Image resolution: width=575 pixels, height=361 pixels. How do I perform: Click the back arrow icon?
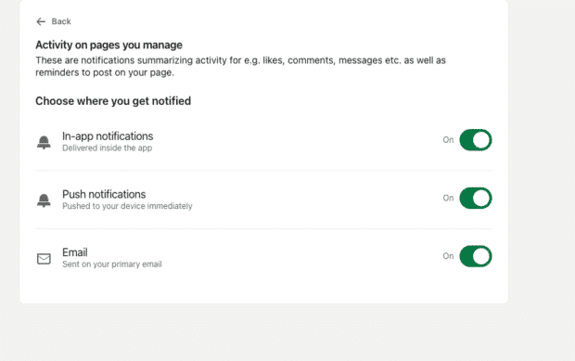pyautogui.click(x=41, y=21)
